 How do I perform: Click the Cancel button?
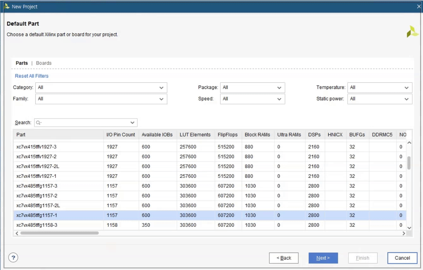(402, 258)
